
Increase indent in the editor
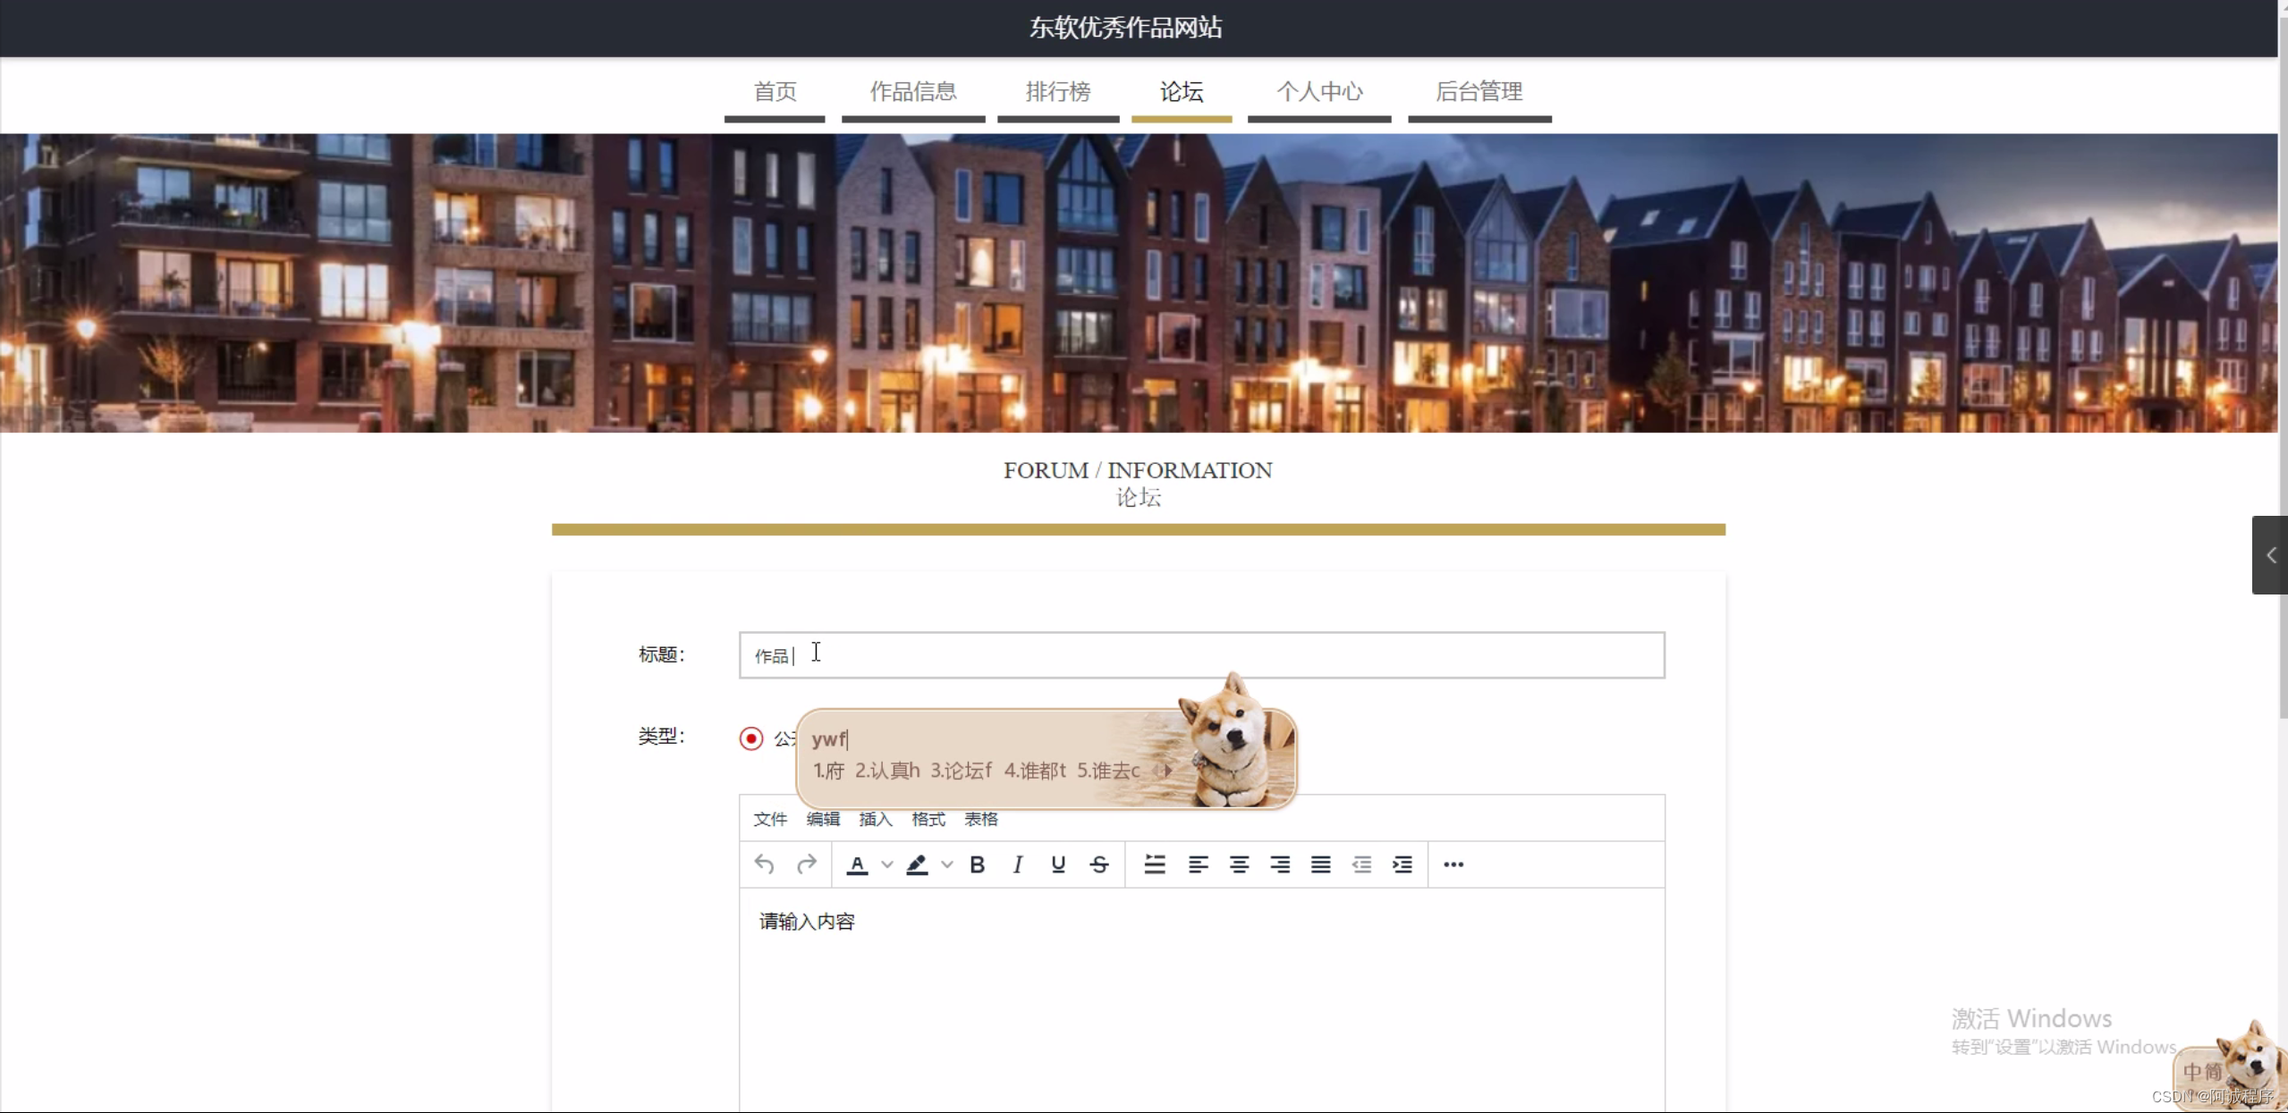point(1402,864)
